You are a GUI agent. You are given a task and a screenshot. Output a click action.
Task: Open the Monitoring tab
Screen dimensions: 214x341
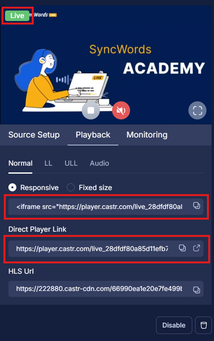coord(147,135)
